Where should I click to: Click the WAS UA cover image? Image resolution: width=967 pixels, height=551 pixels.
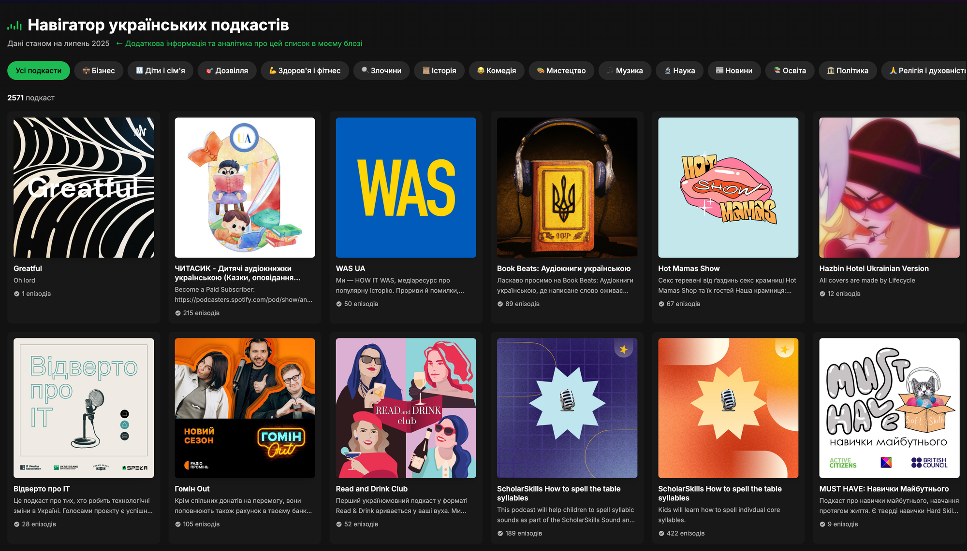(406, 187)
